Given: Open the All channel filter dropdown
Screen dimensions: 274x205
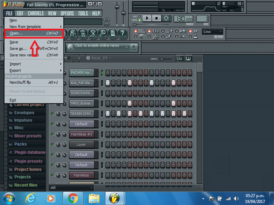Looking at the screenshot, I should click(x=72, y=188).
